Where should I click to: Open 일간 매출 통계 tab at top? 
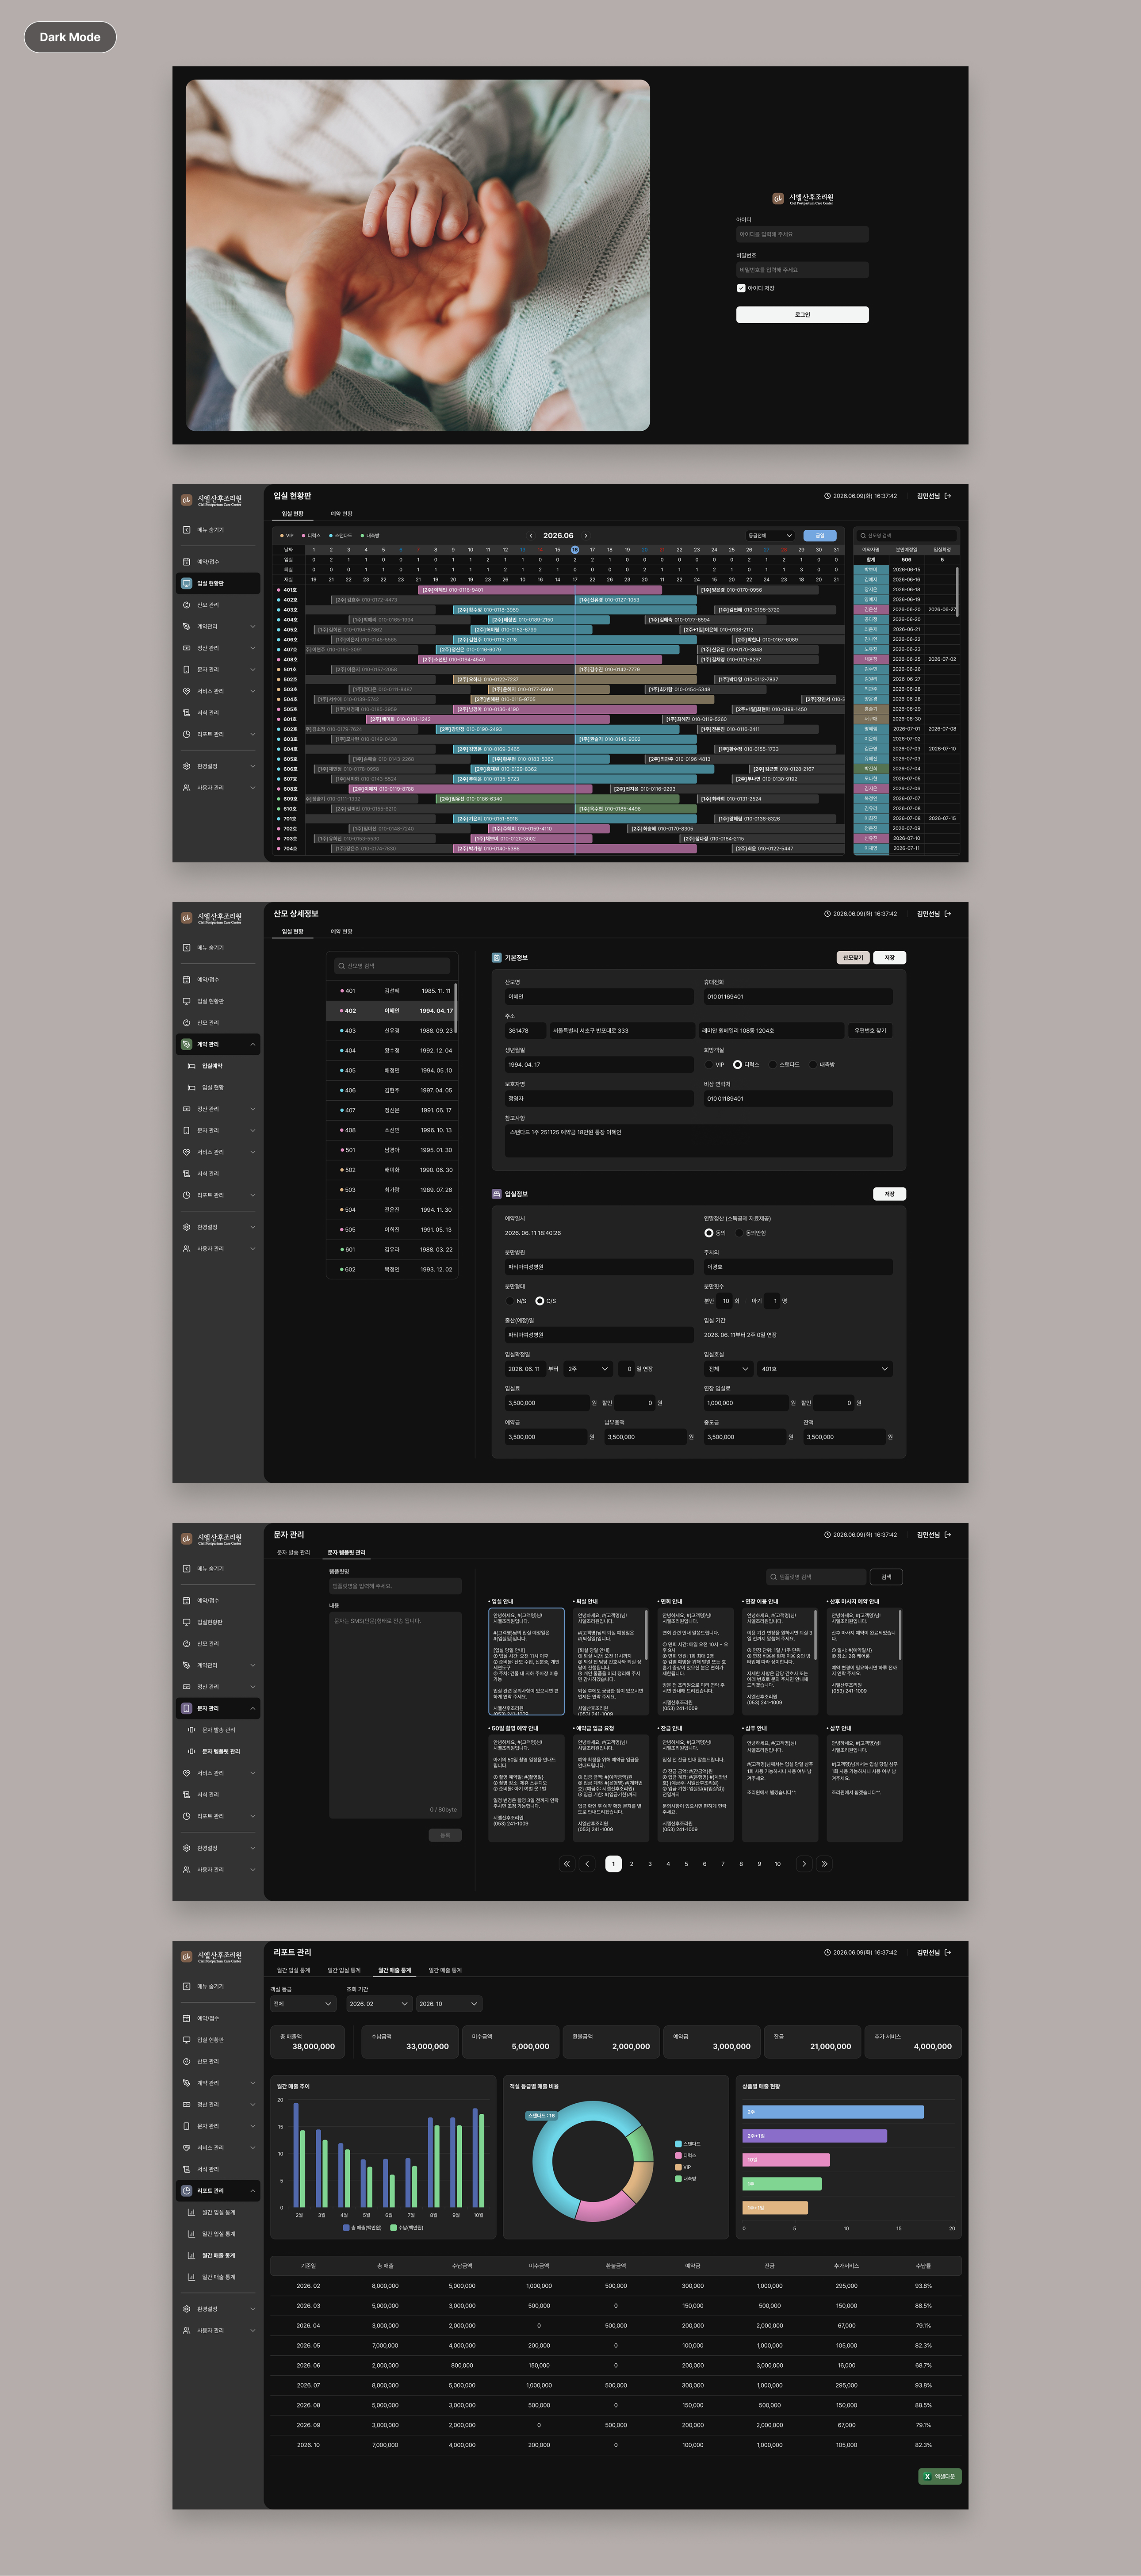[445, 1970]
